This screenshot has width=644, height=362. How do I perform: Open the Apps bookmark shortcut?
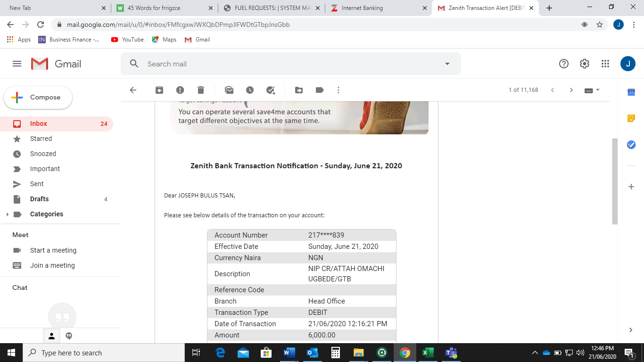[19, 40]
